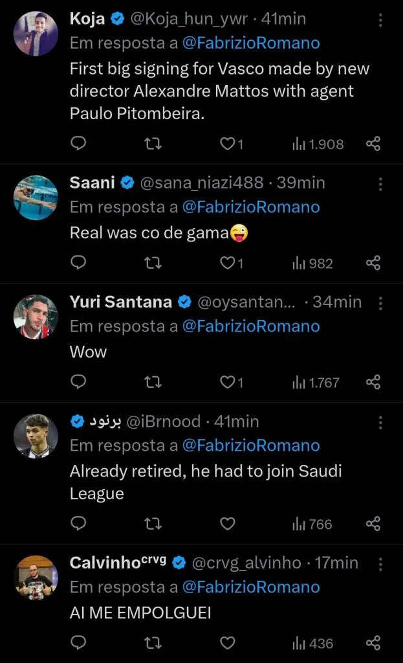
Task: Open more options menu on Calvinho's tweet
Action: pyautogui.click(x=380, y=563)
